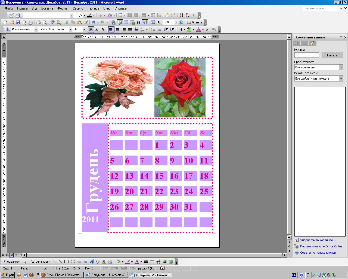Expand the font name dropdown Times New Roman
This screenshot has width=348, height=279.
point(71,29)
